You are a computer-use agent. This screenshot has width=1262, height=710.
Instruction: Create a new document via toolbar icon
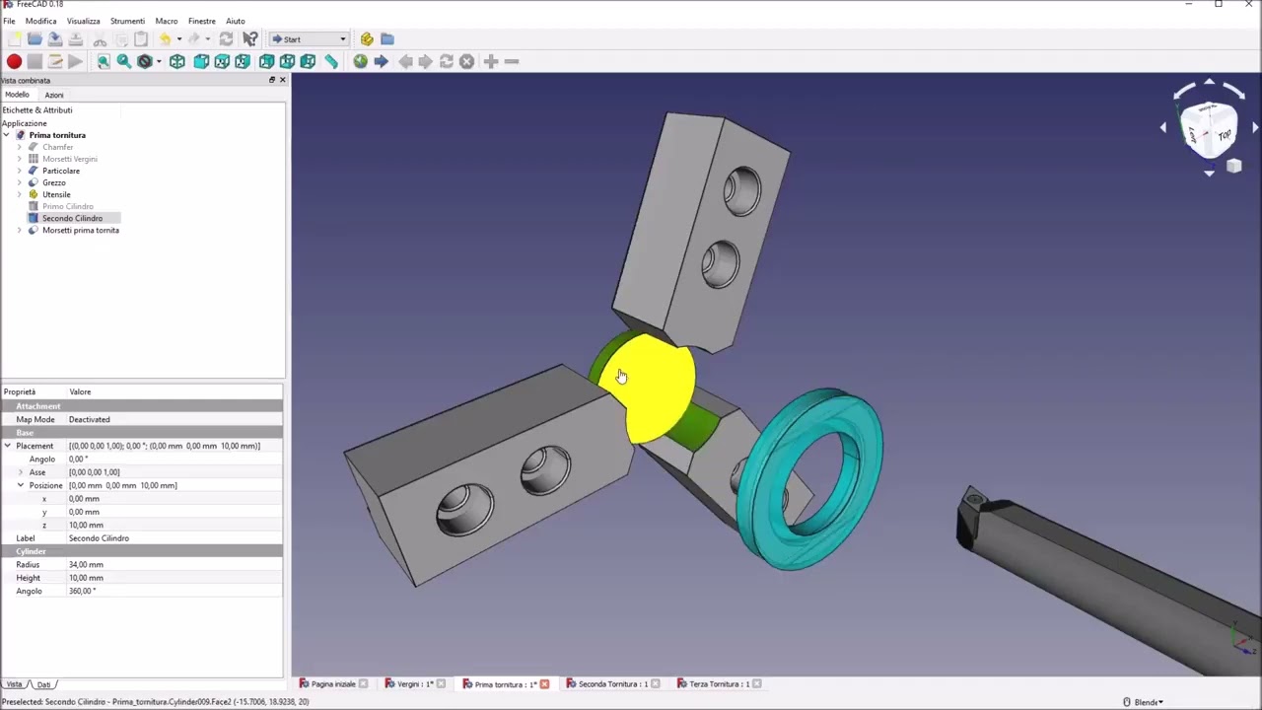pos(14,39)
